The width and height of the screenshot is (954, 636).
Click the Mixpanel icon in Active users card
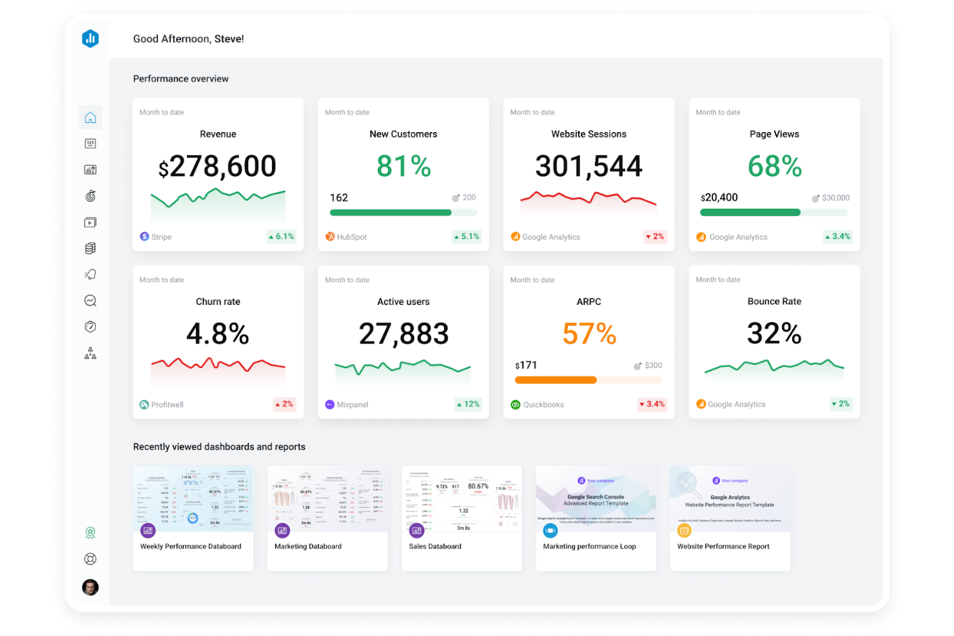[330, 405]
